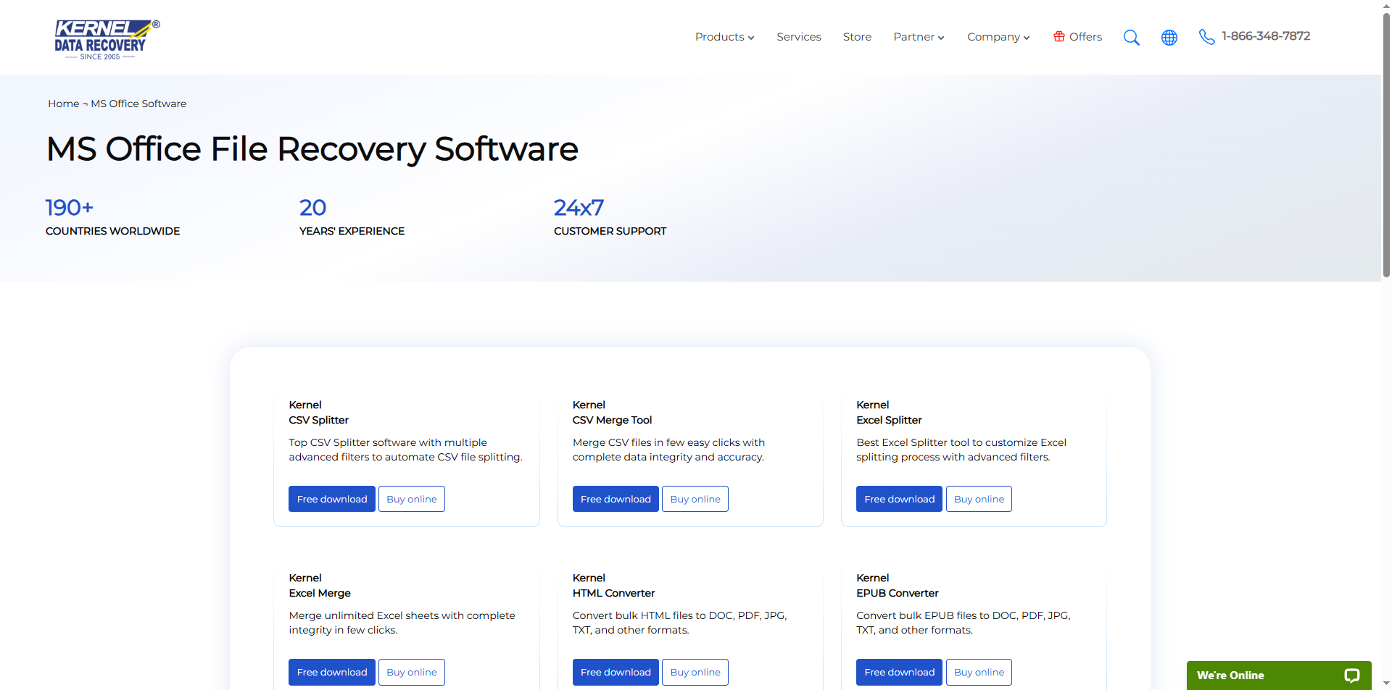Click the phone handset icon
The height and width of the screenshot is (690, 1392).
1206,37
